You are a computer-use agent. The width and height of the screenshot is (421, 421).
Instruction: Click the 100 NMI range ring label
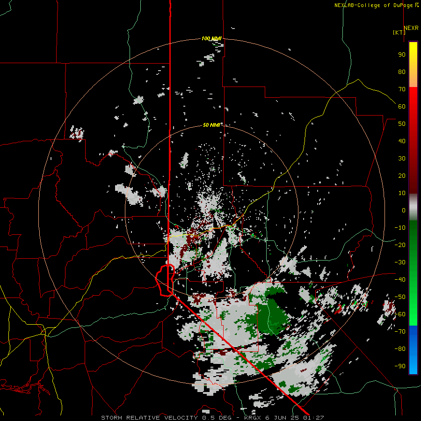[x=211, y=39]
